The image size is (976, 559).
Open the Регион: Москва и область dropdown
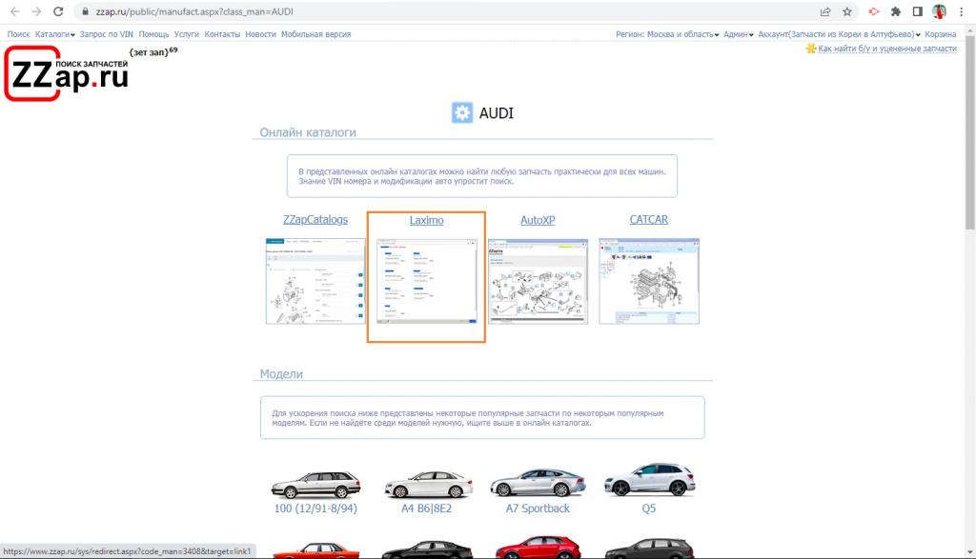click(x=667, y=34)
